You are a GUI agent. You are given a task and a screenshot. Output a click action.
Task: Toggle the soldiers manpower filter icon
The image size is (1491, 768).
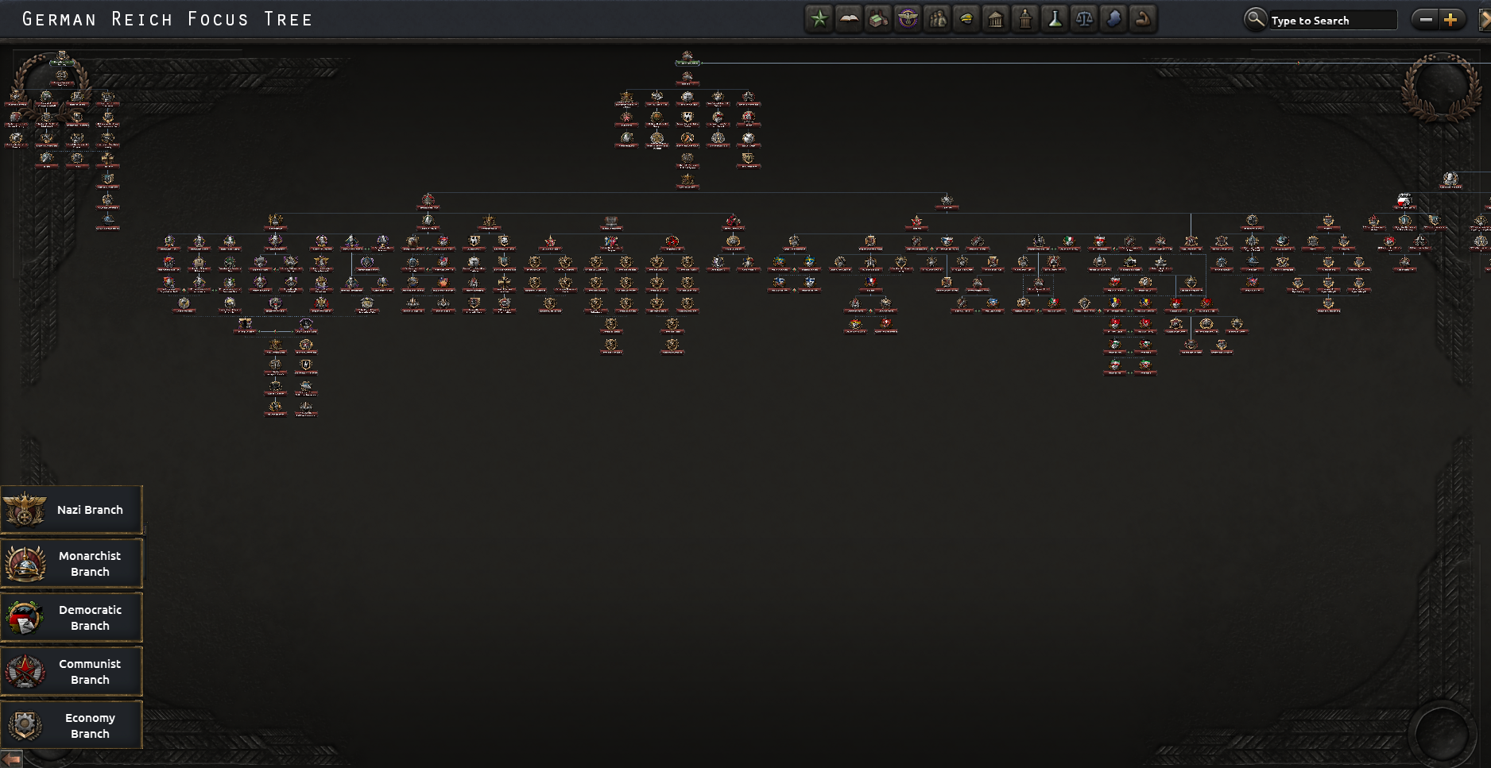[x=937, y=19]
